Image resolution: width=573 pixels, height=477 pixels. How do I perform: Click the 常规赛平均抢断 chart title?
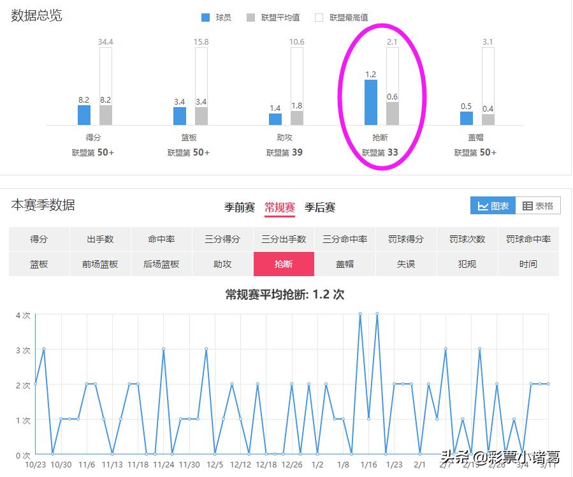tap(286, 292)
